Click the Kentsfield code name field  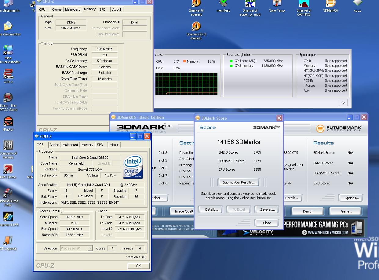click(76, 163)
